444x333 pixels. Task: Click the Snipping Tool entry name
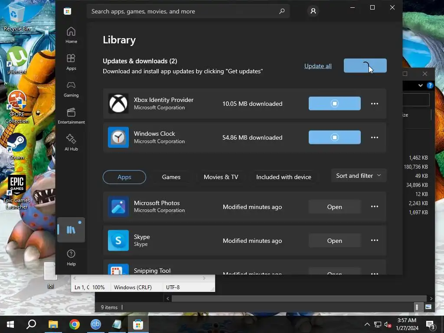tap(152, 271)
